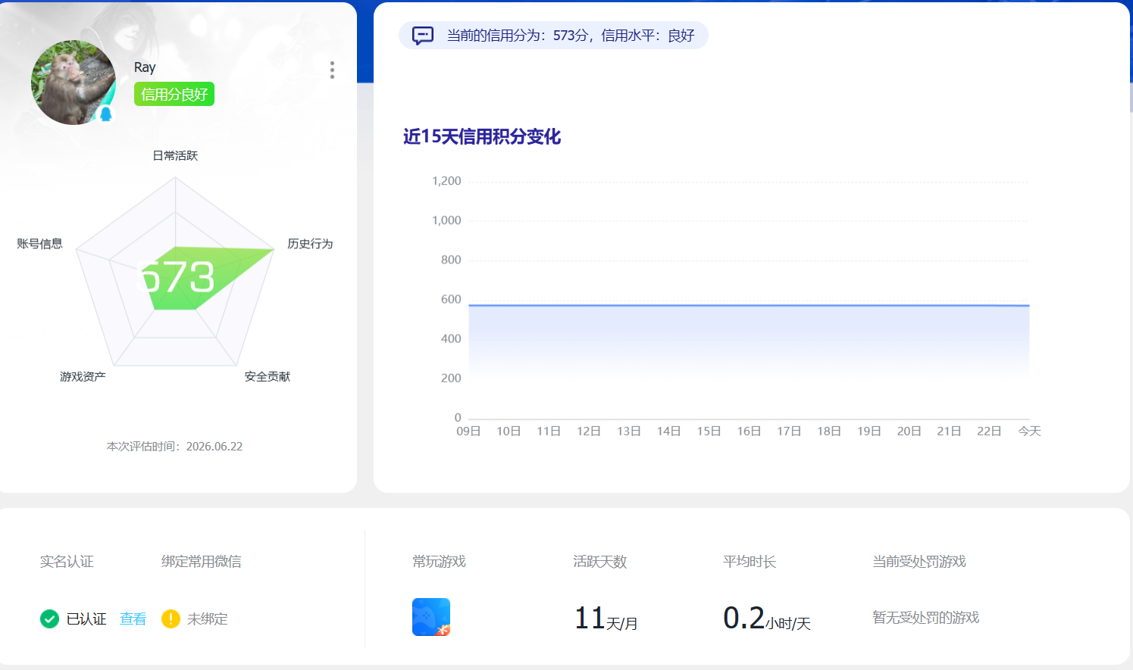Click the 573 score on radar chart
Viewport: 1133px width, 670px height.
pos(177,277)
